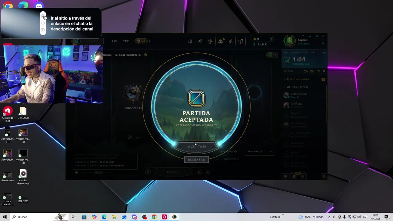
Task: Click the pencil edit icon in the party banner
Action: coord(130,137)
